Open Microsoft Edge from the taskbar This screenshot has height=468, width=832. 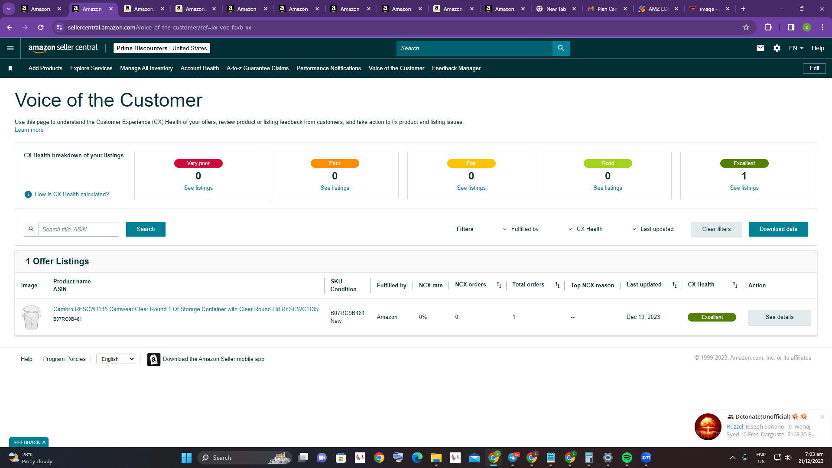click(x=417, y=458)
